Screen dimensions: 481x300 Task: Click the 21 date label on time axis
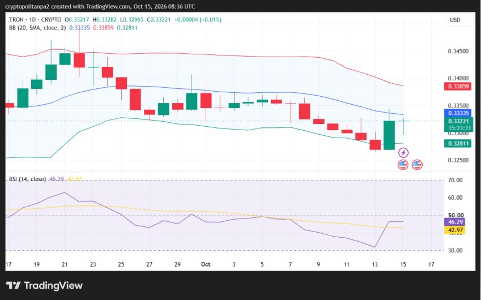pyautogui.click(x=65, y=264)
